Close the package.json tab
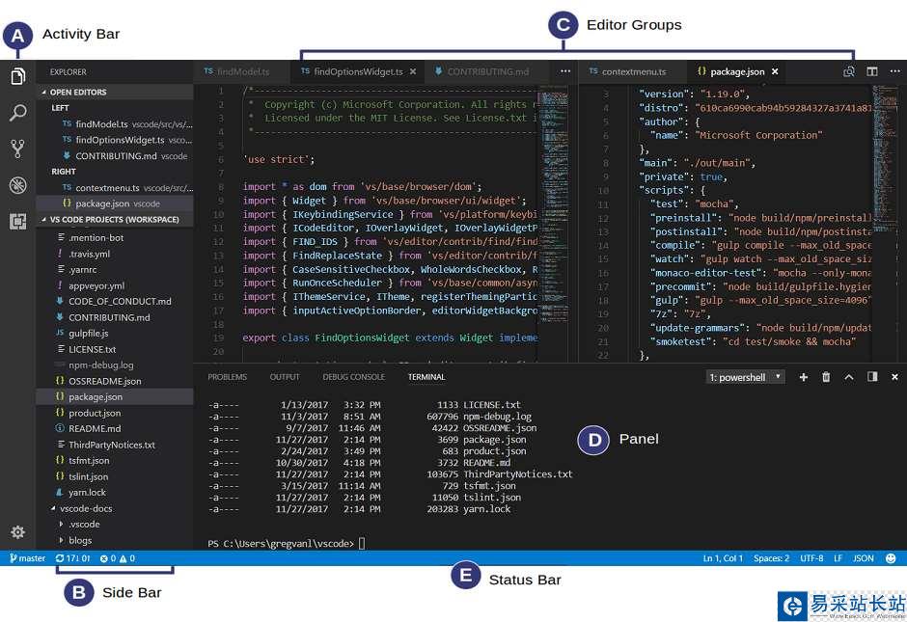Viewport: 907px width, 622px height. click(x=775, y=71)
